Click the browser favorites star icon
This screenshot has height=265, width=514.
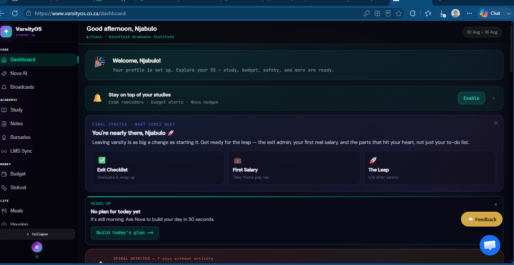coord(399,13)
